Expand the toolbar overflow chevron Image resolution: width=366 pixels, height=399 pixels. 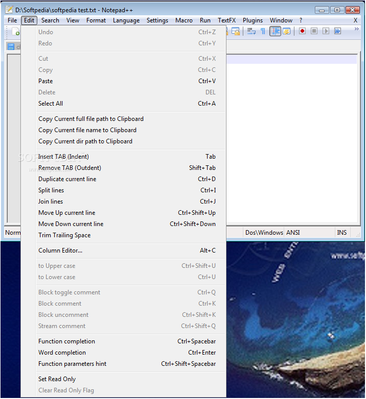tap(357, 29)
